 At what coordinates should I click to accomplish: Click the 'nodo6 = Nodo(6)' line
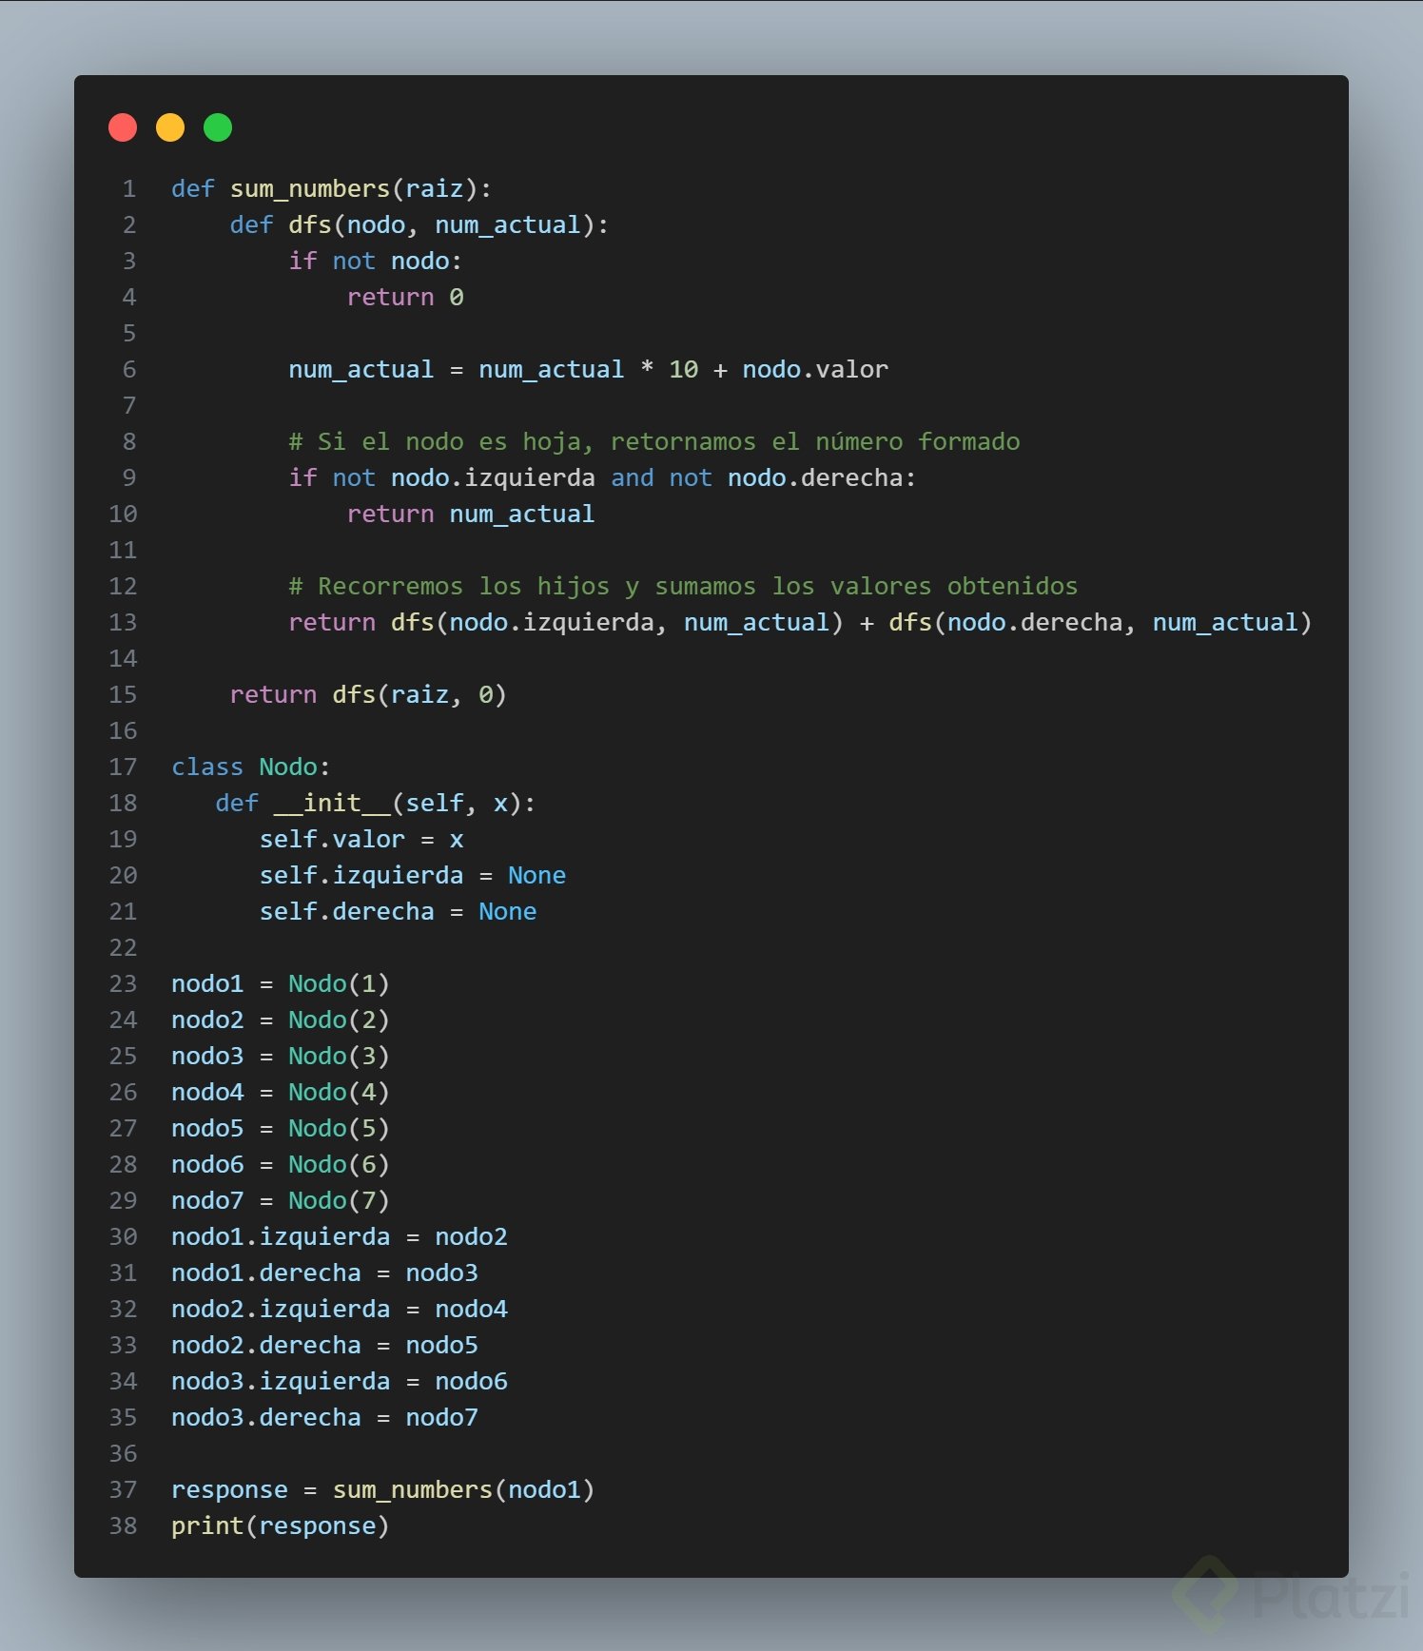(x=281, y=1164)
